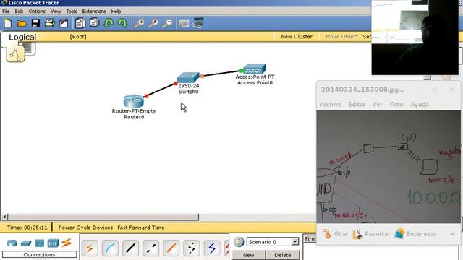Print with the printer toolbar icon
Screen dimensions: 463x260
50,23
